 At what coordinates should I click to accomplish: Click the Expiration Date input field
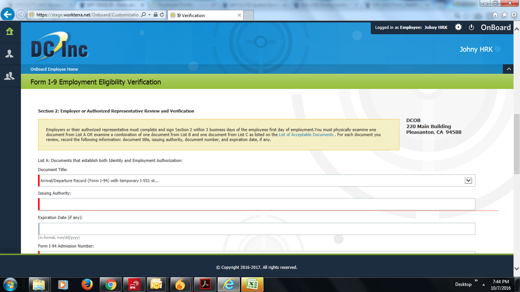click(x=257, y=229)
